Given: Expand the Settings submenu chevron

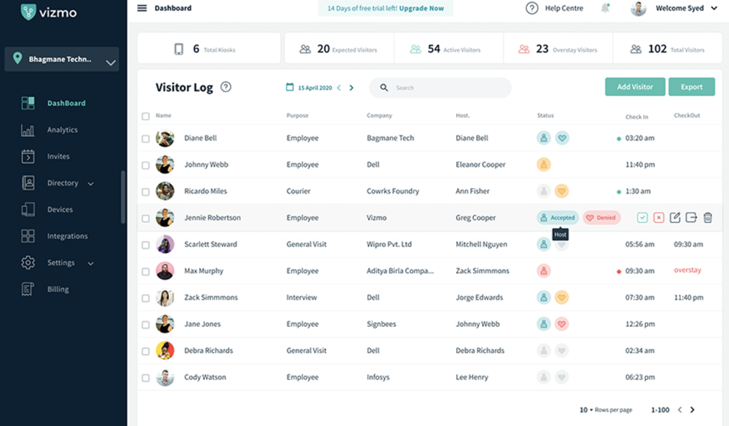Looking at the screenshot, I should coord(90,264).
